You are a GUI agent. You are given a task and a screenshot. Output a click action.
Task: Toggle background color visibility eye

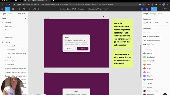[x=167, y=23]
